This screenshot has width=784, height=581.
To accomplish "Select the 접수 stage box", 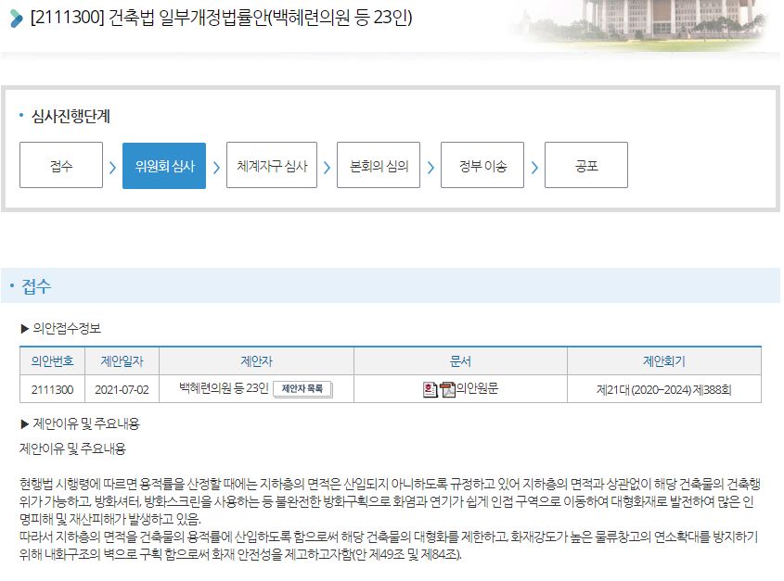I will click(61, 165).
